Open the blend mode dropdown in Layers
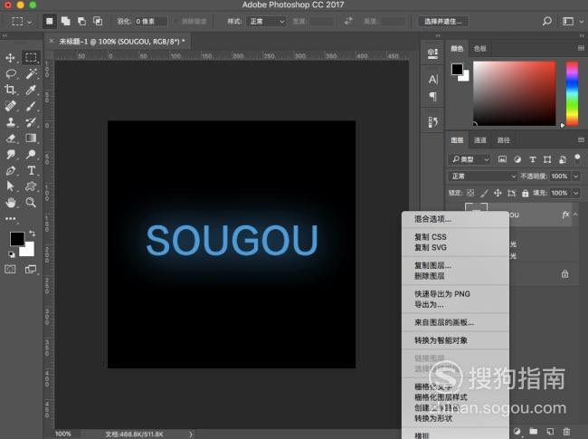The image size is (588, 439). click(x=482, y=177)
